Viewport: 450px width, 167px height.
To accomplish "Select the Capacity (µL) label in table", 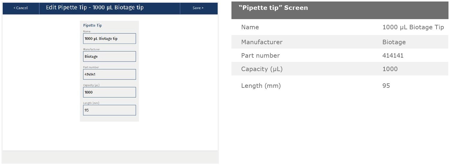I will point(262,69).
